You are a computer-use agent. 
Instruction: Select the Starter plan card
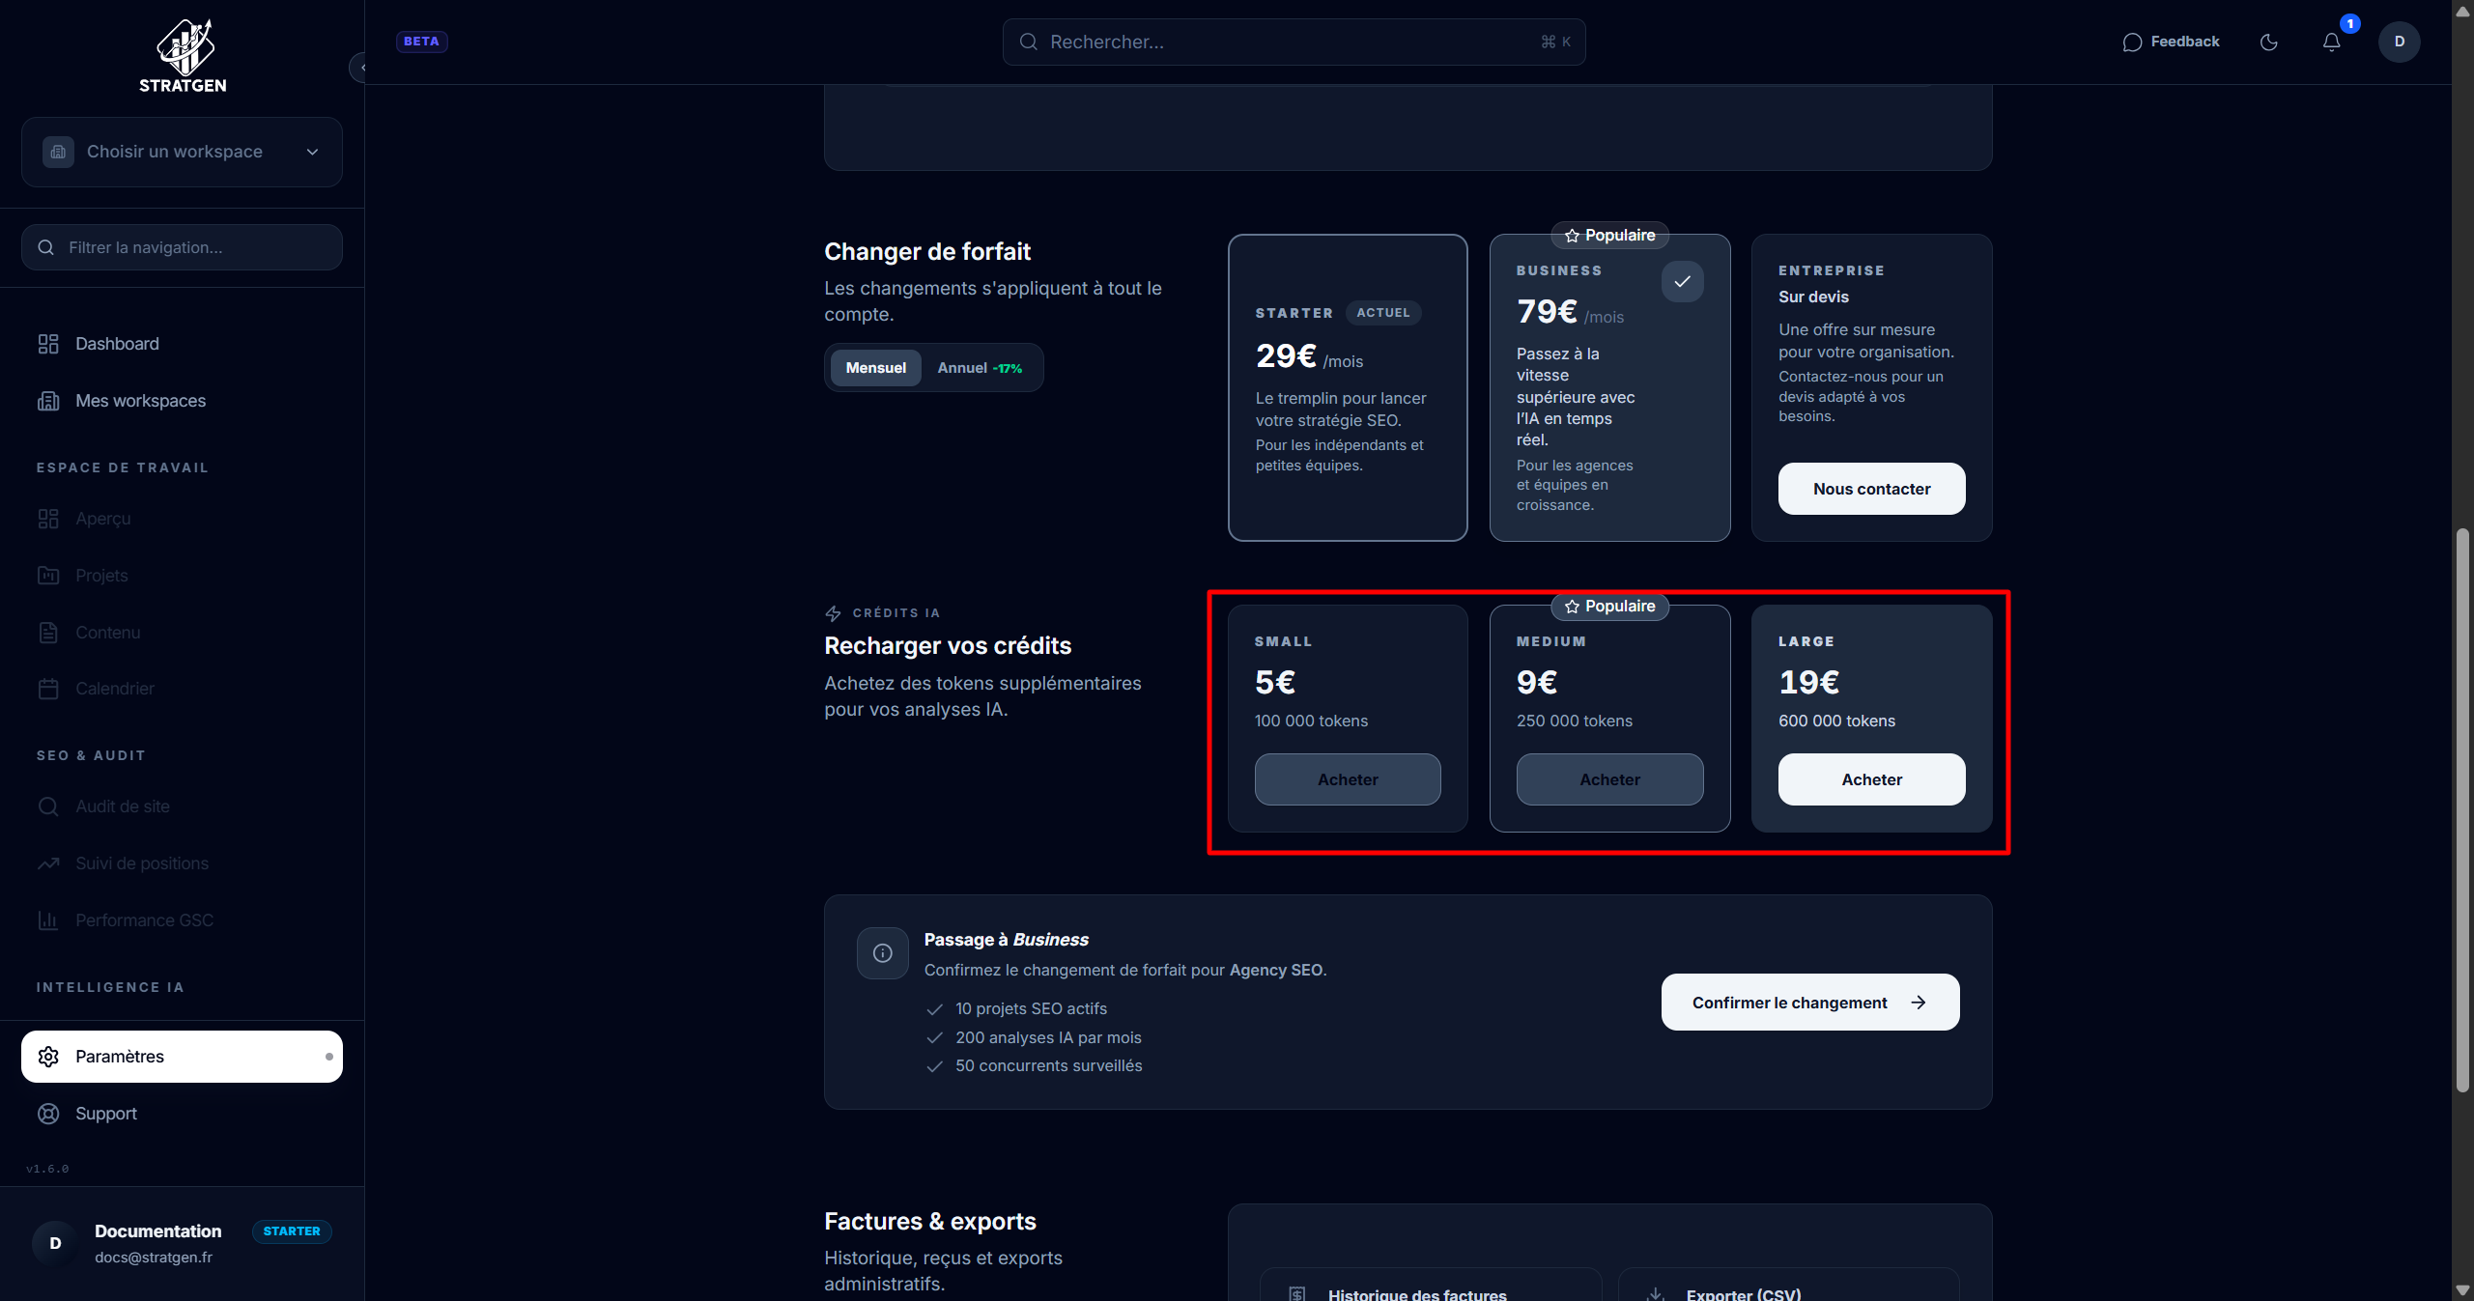click(x=1347, y=387)
